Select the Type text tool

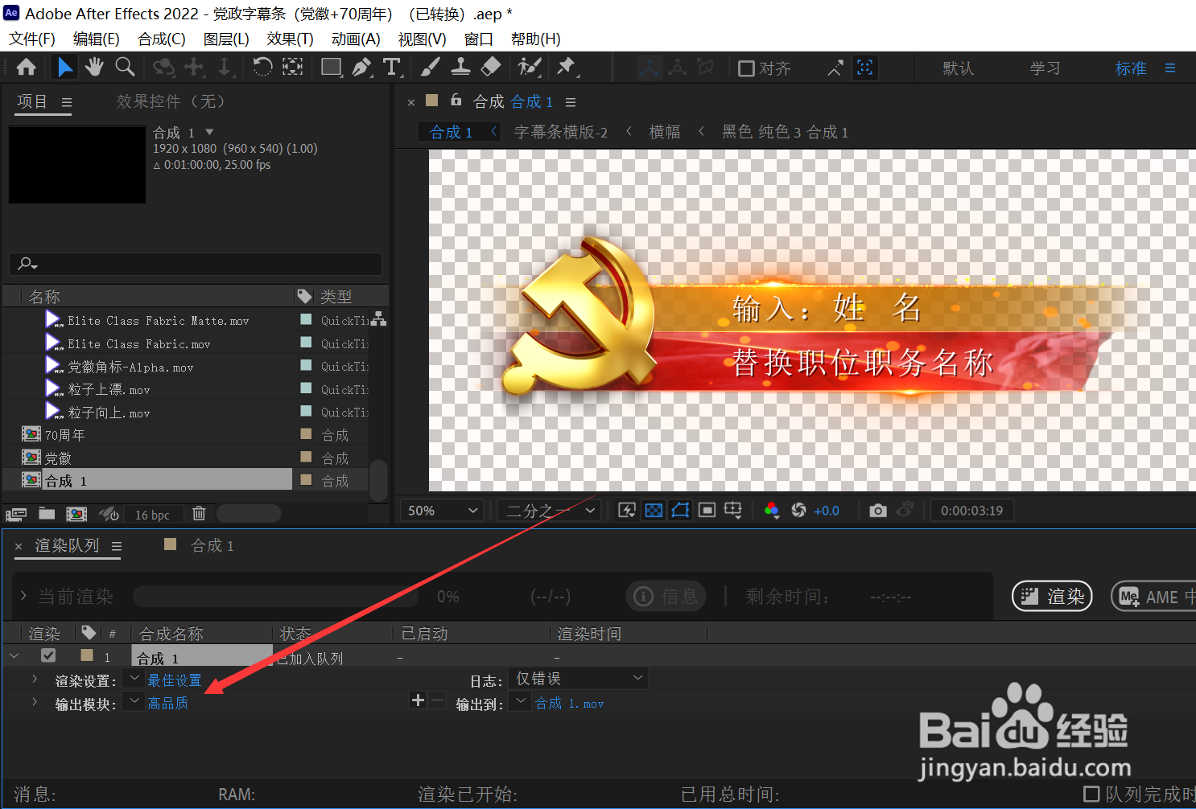(392, 68)
